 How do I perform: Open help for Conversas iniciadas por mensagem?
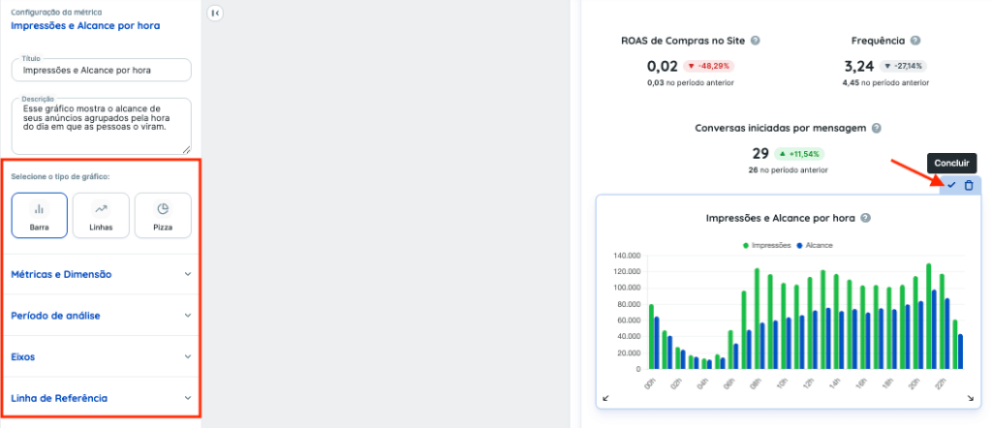coord(876,129)
